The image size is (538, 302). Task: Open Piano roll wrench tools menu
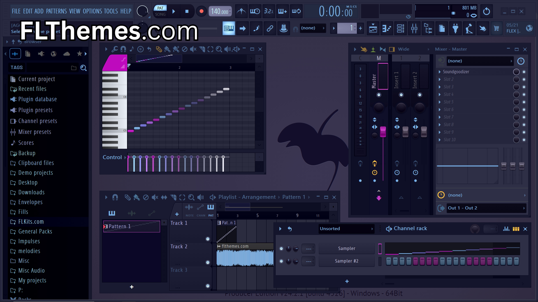coord(114,49)
